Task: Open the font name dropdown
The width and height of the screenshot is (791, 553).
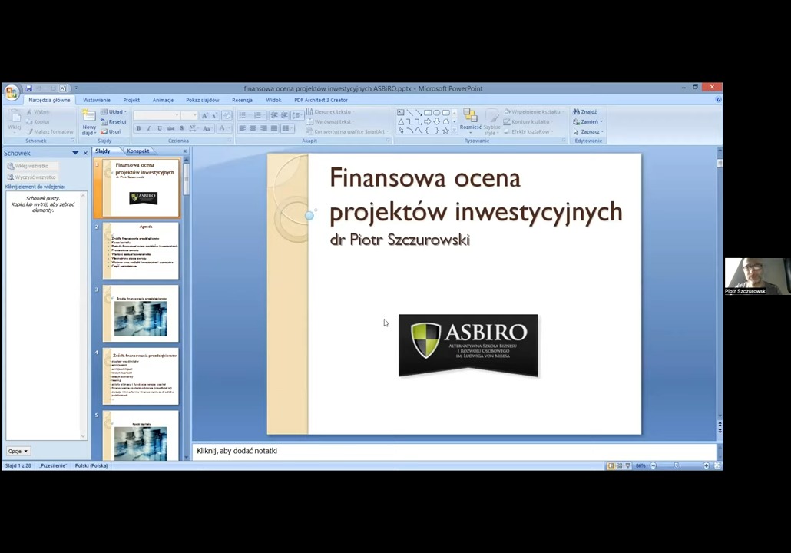Action: coord(177,115)
